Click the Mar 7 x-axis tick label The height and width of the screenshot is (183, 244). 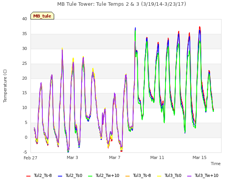point(115,157)
